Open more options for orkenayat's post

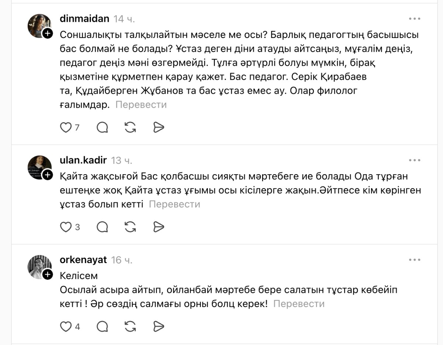pyautogui.click(x=415, y=260)
